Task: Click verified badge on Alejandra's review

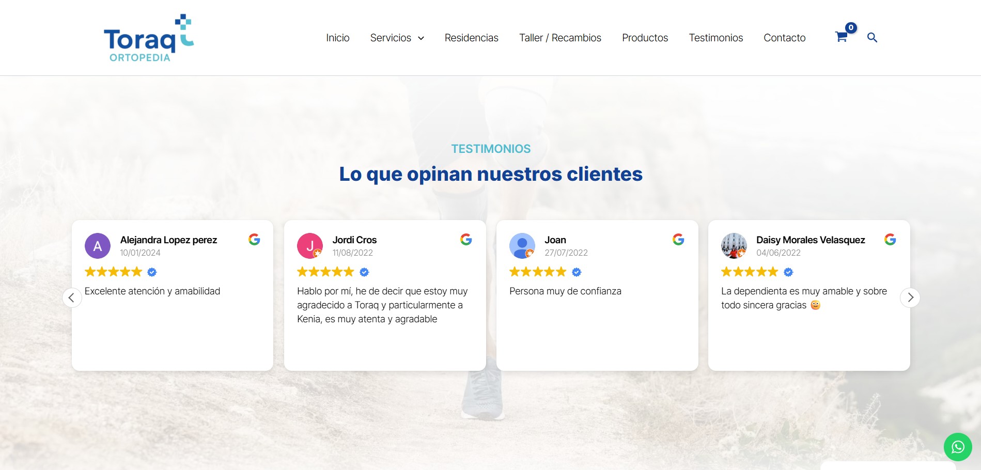Action: (152, 272)
